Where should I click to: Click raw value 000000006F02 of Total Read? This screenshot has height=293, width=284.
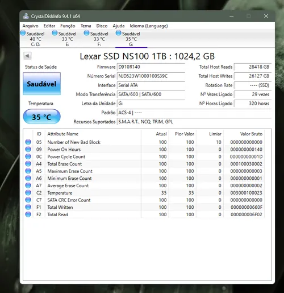(247, 214)
